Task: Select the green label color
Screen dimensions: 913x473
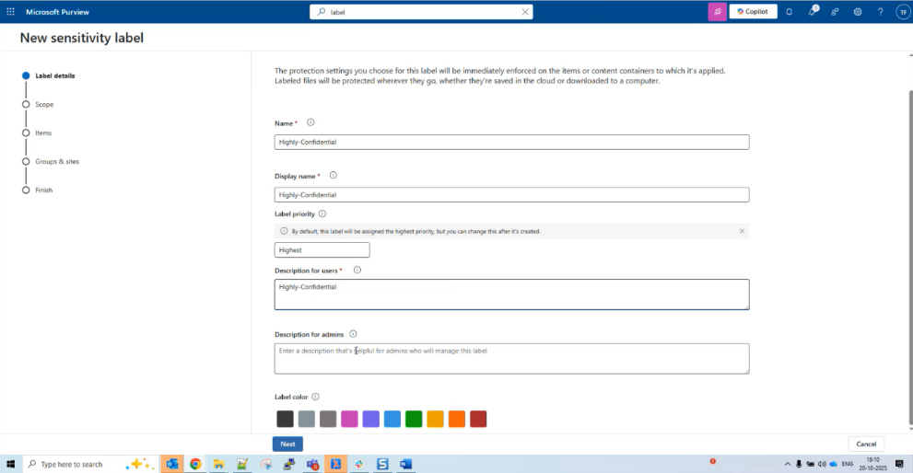Action: 414,419
